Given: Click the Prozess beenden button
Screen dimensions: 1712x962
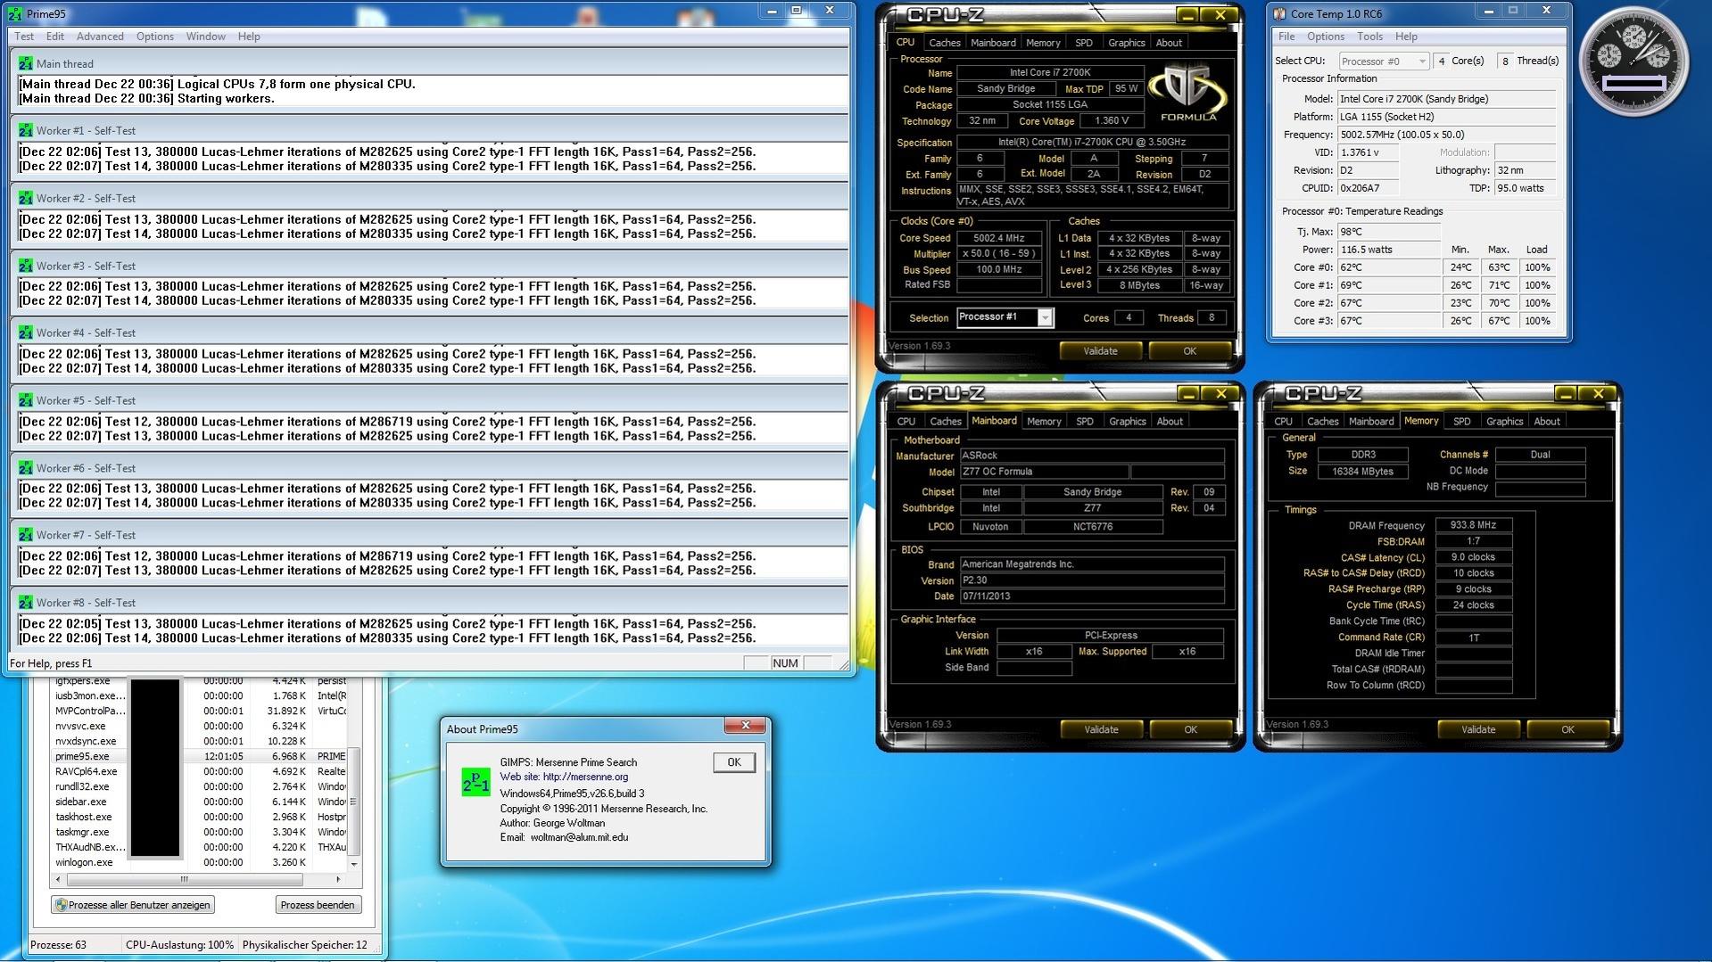Looking at the screenshot, I should coord(317,905).
